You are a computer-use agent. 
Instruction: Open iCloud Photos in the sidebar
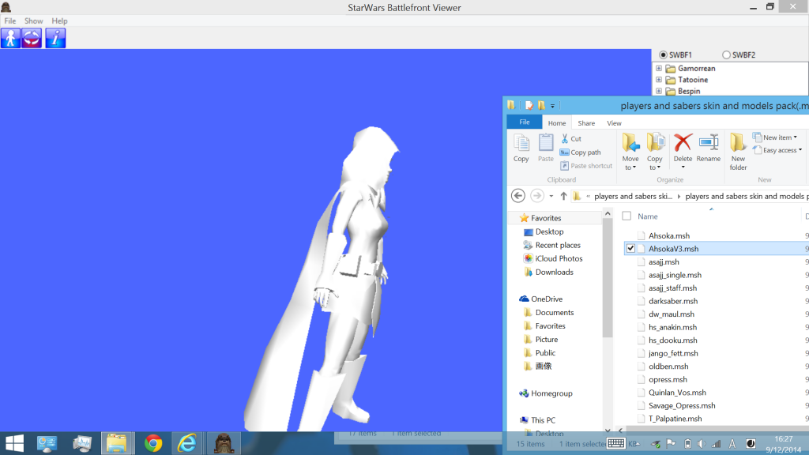click(559, 258)
